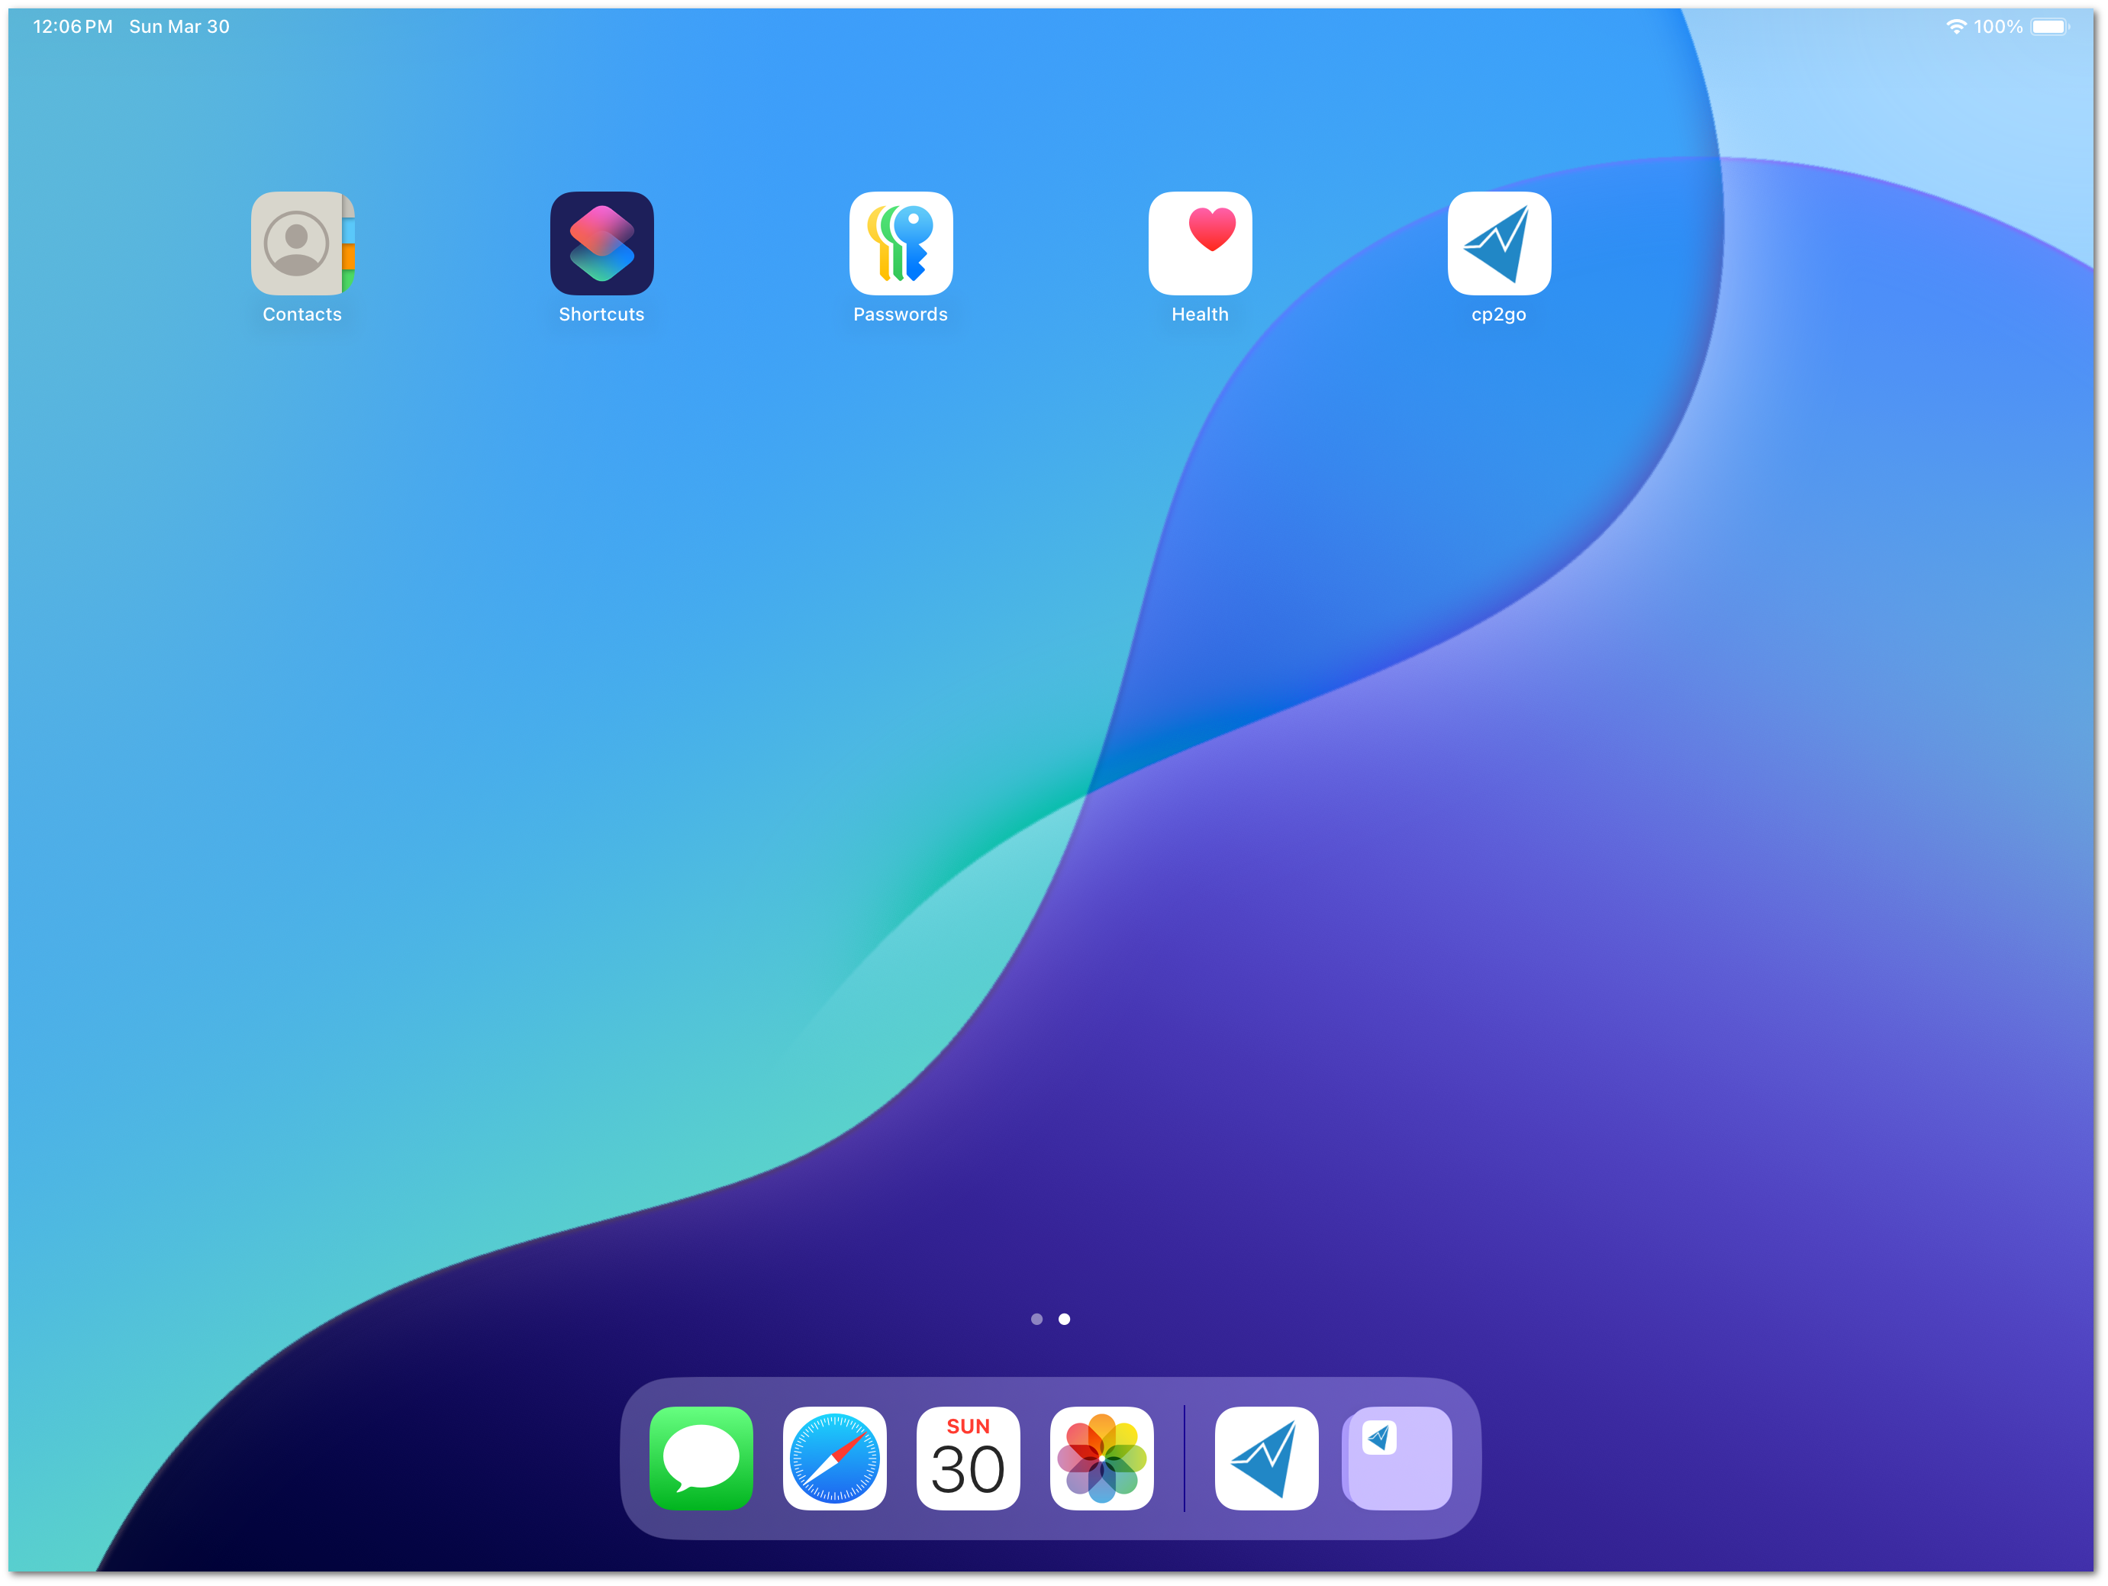The image size is (2108, 1586).
Task: Tap the 12:06 PM clock in the status bar
Action: 73,27
